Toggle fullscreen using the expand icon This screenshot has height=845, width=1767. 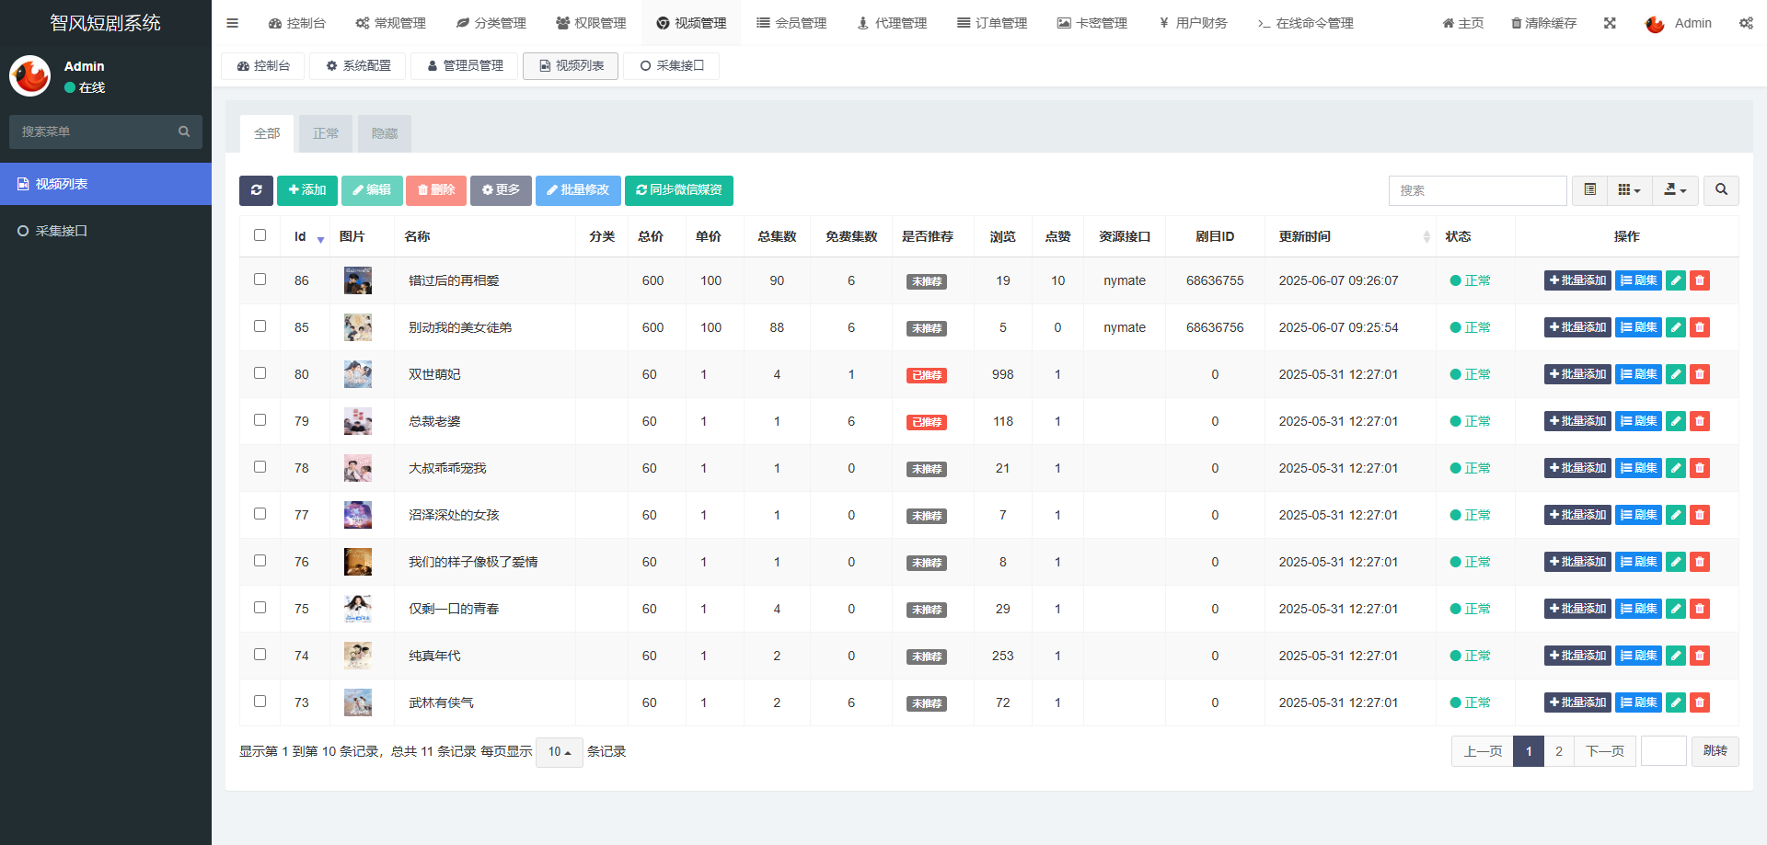pos(1610,23)
